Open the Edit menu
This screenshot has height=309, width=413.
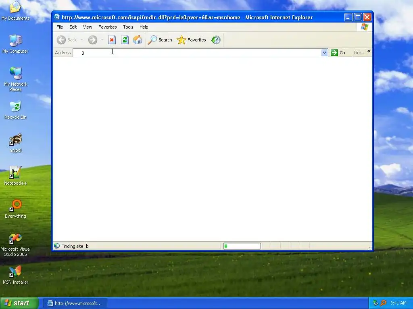click(x=73, y=27)
